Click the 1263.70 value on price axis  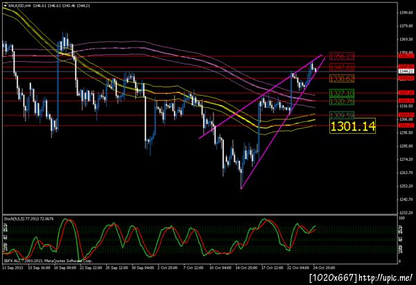[406, 173]
